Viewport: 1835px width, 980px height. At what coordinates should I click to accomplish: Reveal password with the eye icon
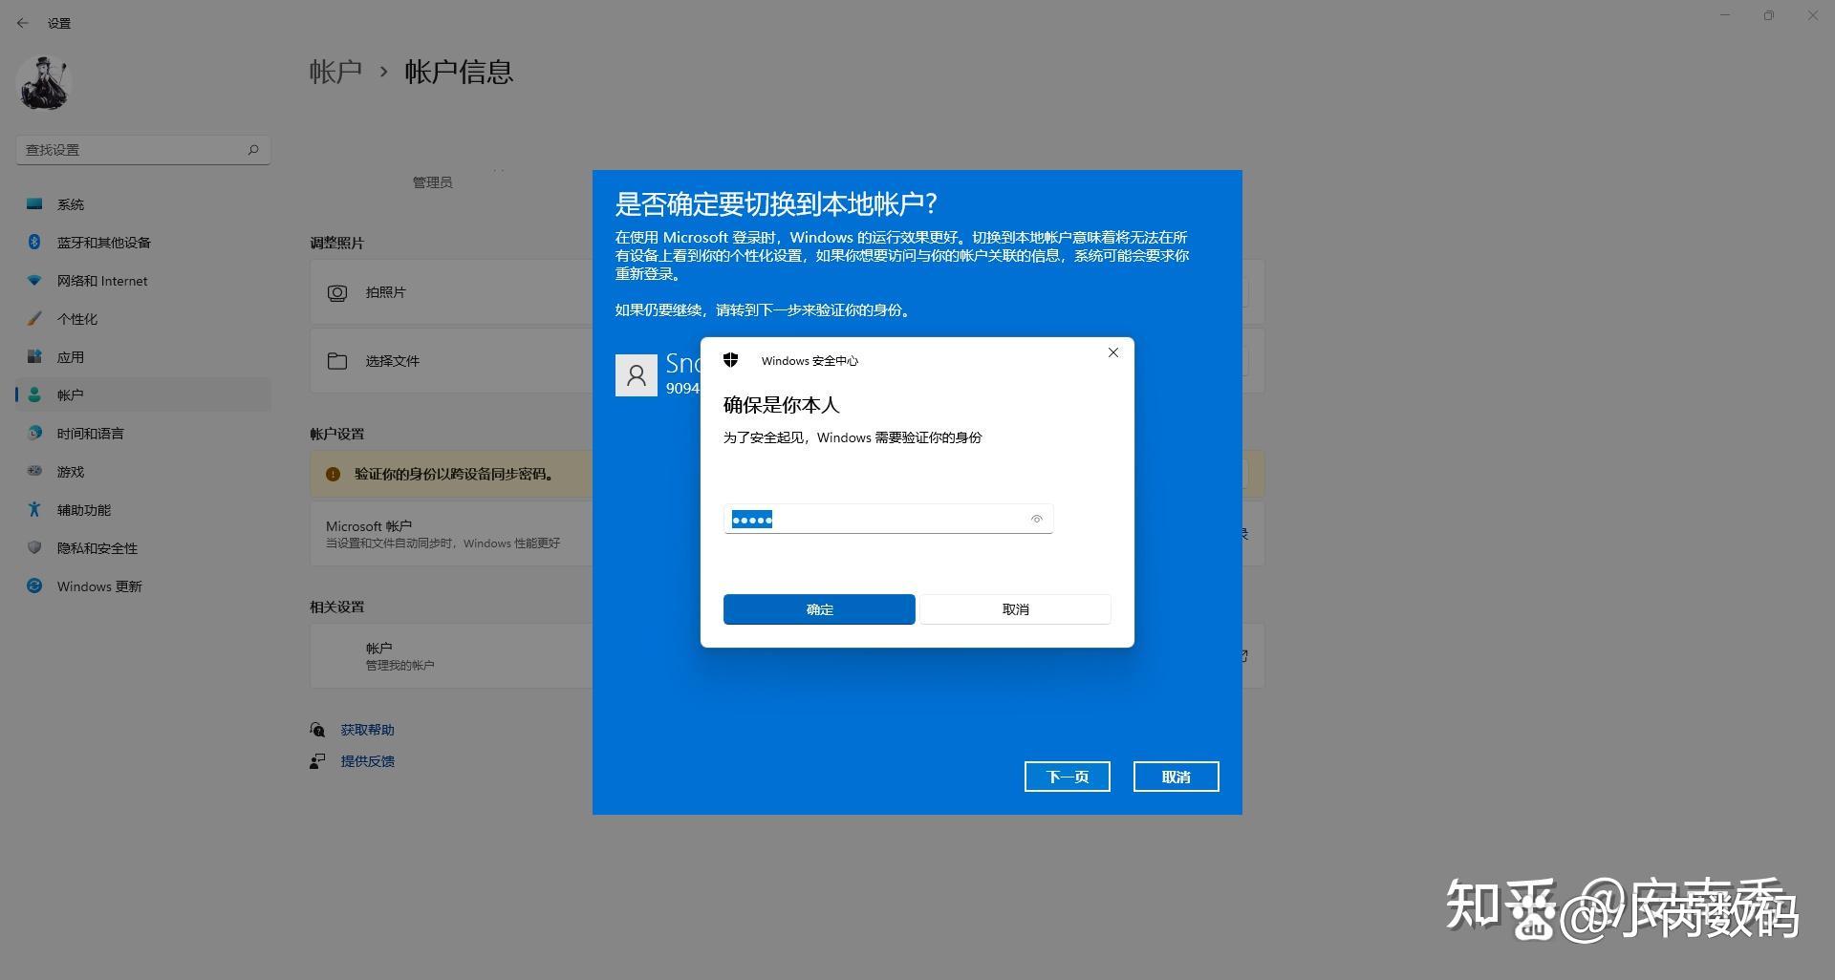click(x=1036, y=519)
